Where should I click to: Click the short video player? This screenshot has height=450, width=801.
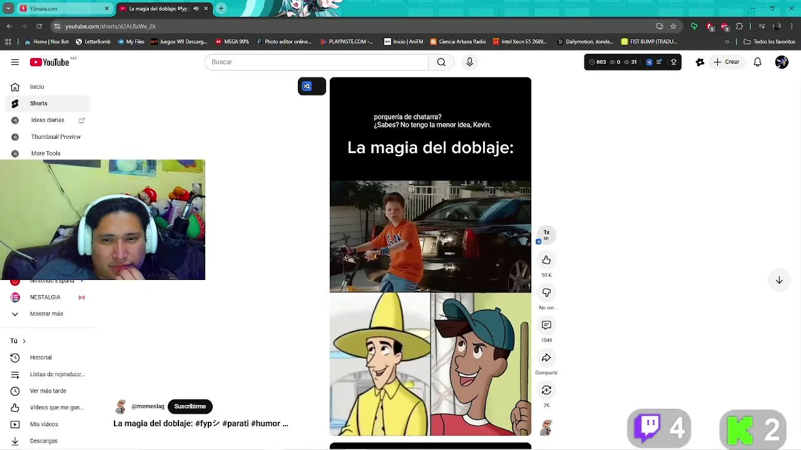click(x=431, y=256)
